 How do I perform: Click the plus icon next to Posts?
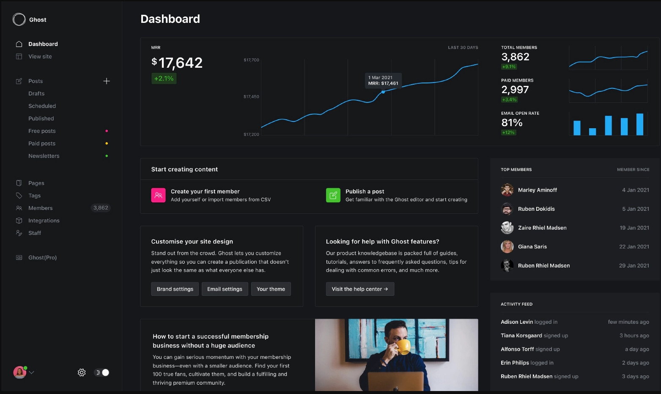pos(107,81)
